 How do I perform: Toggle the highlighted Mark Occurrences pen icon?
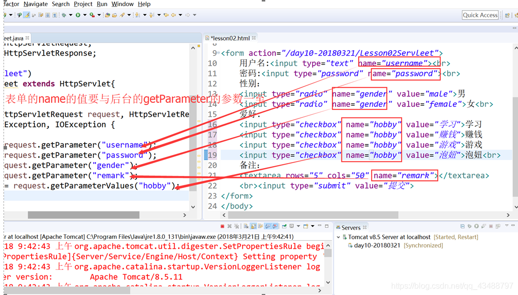(x=27, y=15)
